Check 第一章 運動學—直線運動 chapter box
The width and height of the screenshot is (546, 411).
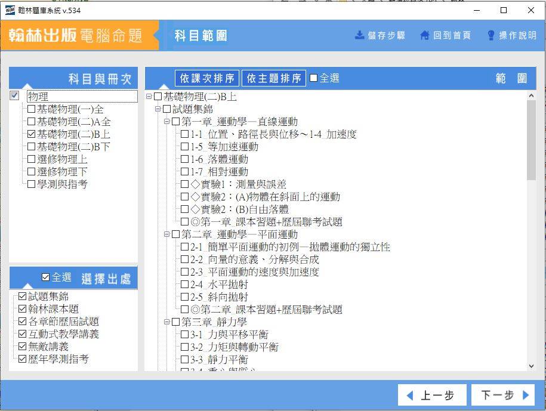click(x=176, y=122)
